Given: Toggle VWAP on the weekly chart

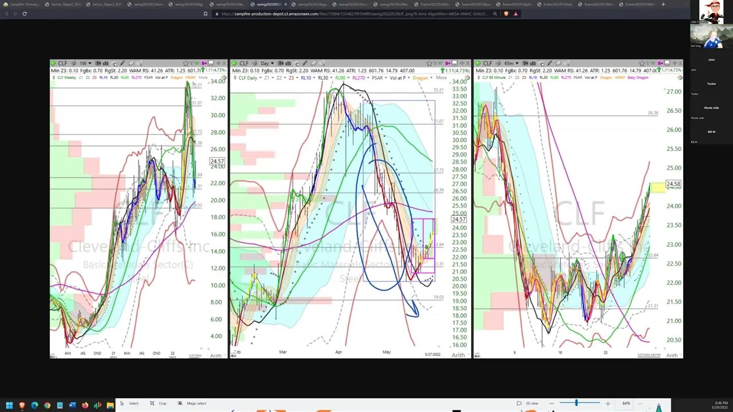Looking at the screenshot, I should (190, 77).
